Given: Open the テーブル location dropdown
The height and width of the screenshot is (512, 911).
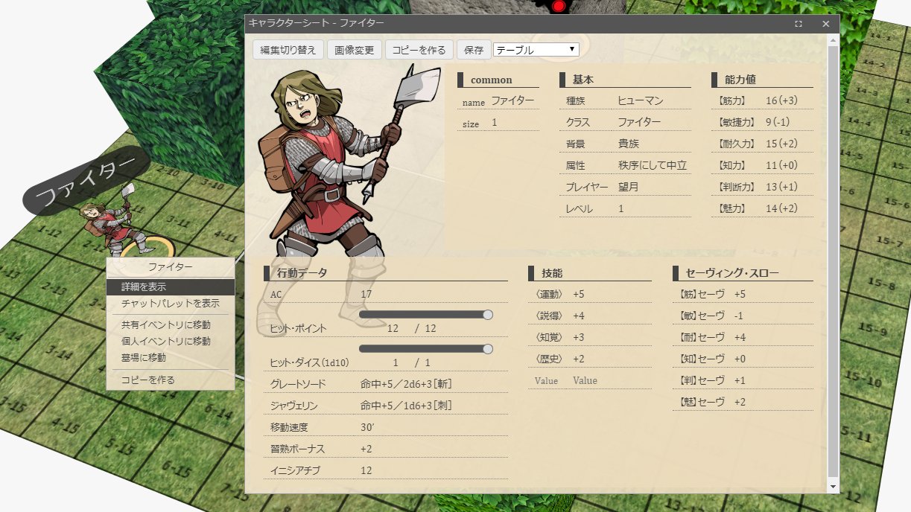Looking at the screenshot, I should click(536, 50).
